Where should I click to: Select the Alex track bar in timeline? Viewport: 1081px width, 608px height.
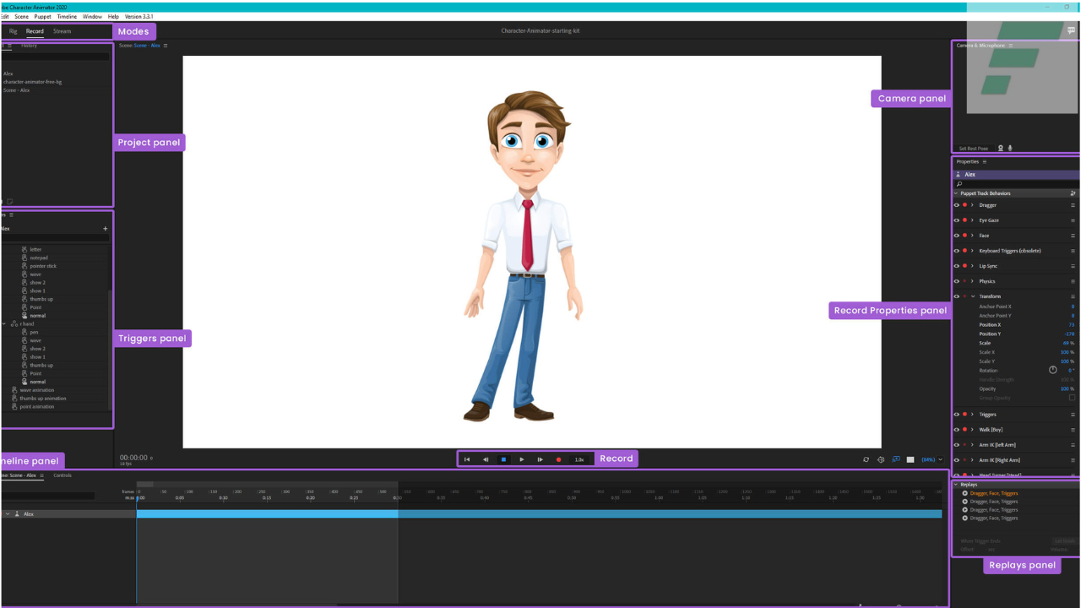point(539,513)
